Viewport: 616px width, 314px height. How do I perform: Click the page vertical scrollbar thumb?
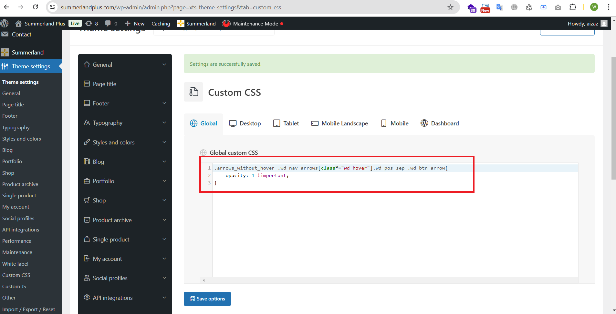pos(613,118)
